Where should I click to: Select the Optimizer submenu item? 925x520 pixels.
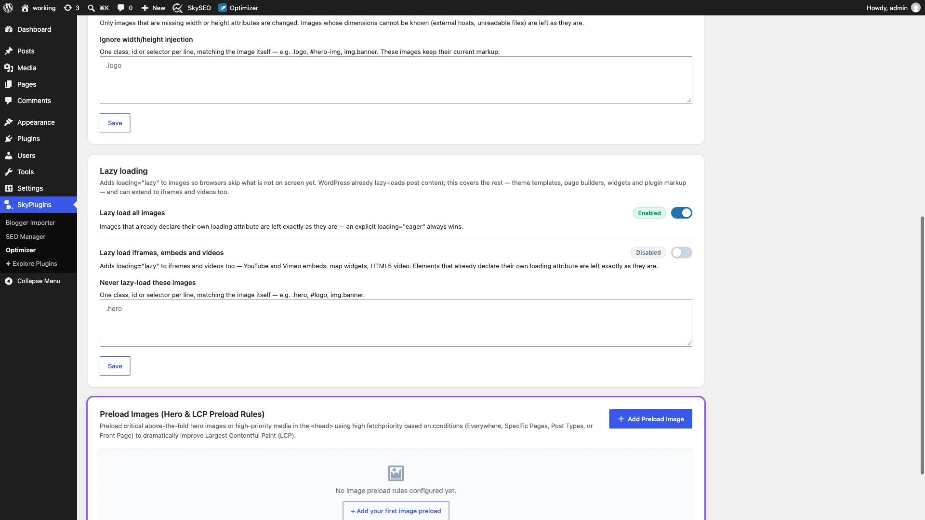(x=21, y=250)
